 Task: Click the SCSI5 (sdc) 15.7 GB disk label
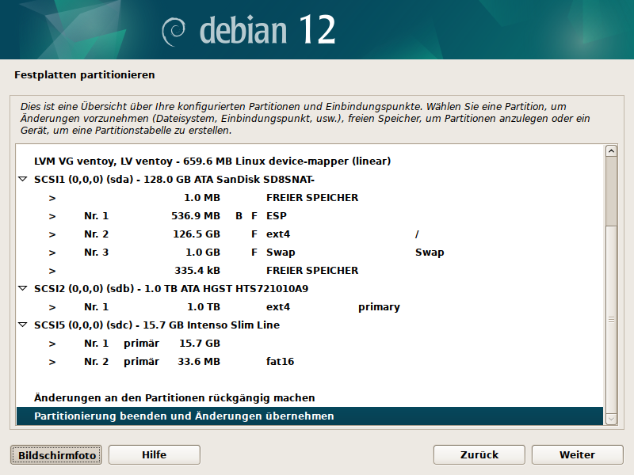pyautogui.click(x=157, y=325)
